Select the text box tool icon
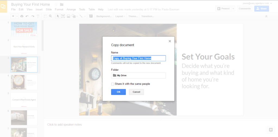278x137 pixels. pyautogui.click(x=63, y=16)
